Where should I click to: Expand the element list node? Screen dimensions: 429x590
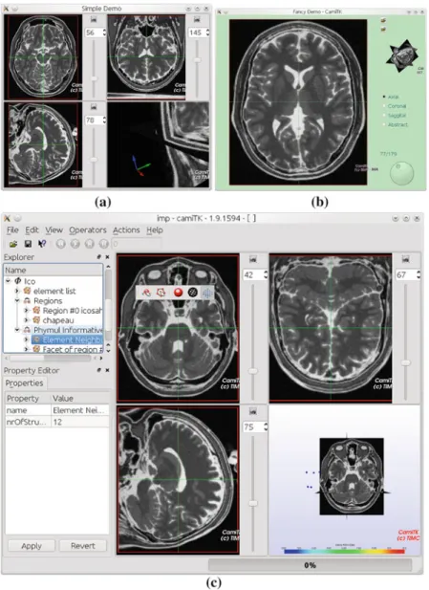click(17, 291)
